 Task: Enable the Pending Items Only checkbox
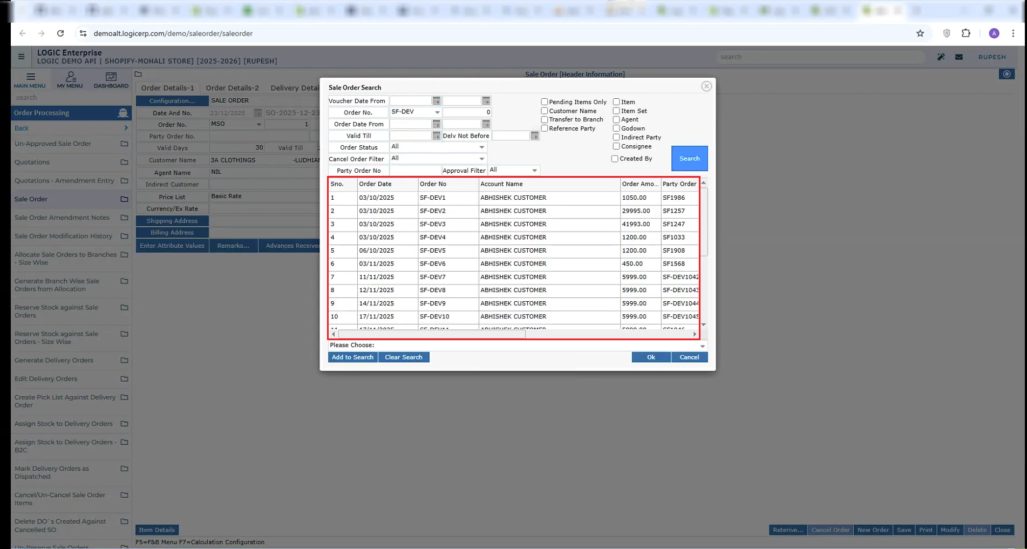coord(545,102)
